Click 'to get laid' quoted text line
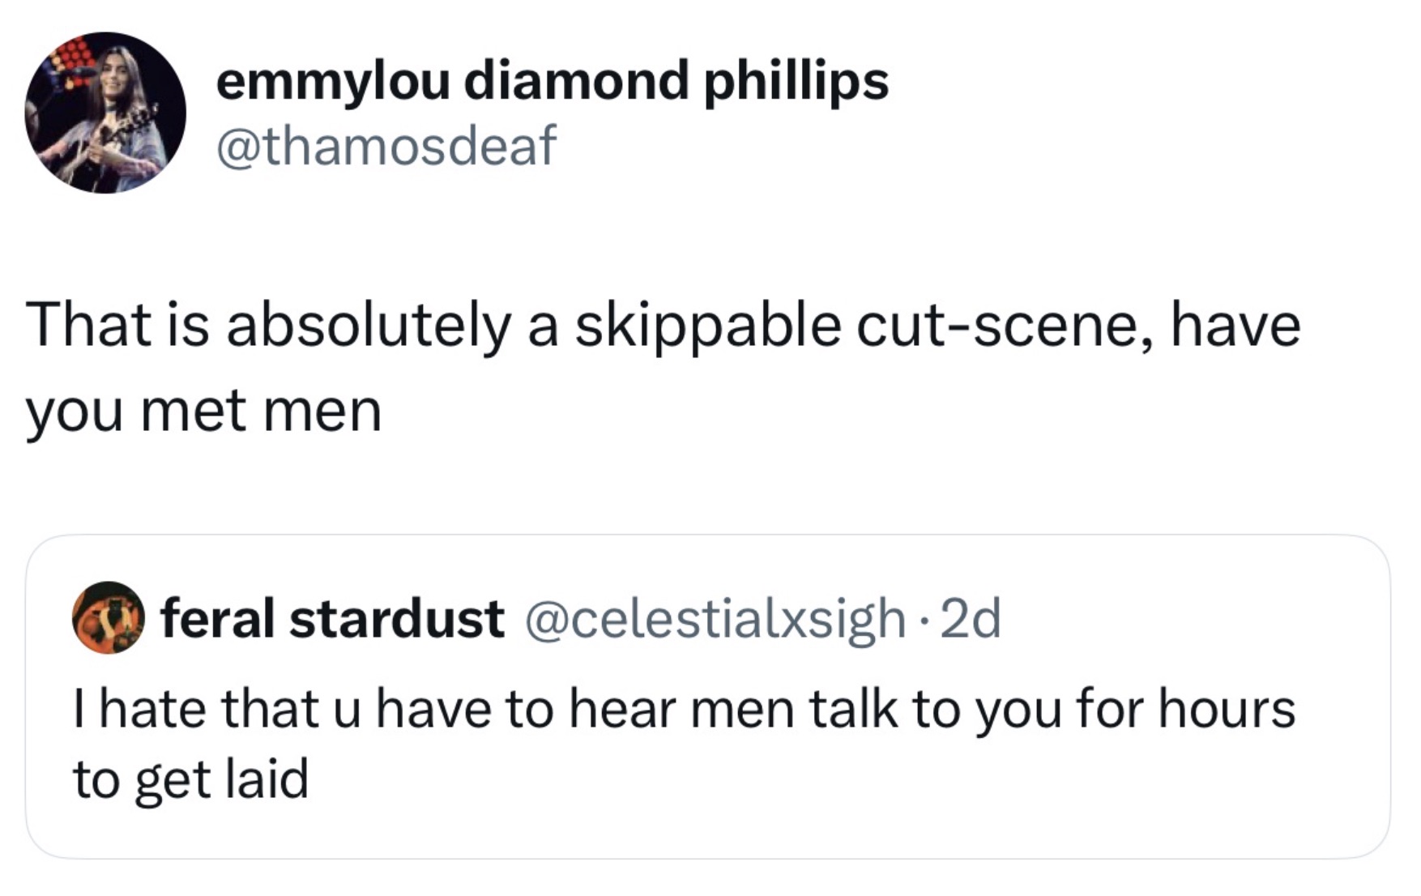 click(191, 778)
